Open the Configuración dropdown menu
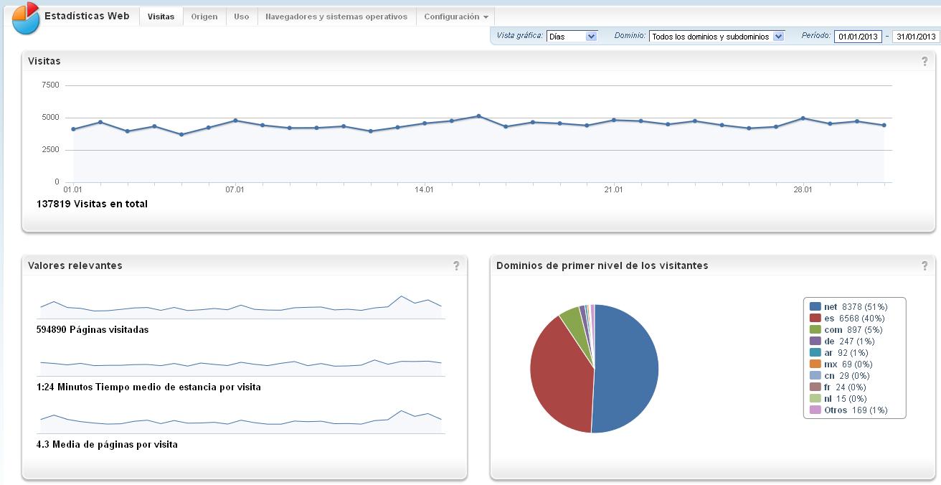941x485 pixels. pos(455,17)
